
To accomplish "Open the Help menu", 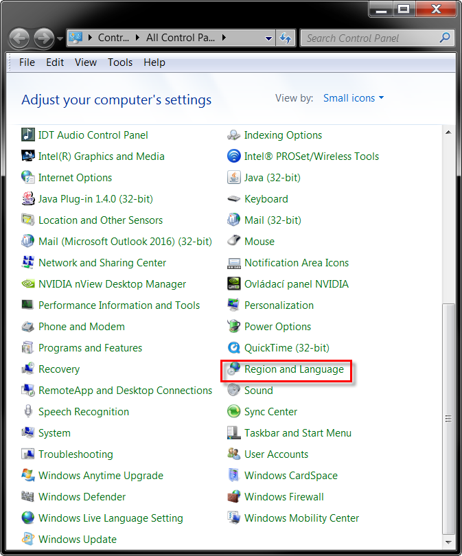I will [154, 62].
